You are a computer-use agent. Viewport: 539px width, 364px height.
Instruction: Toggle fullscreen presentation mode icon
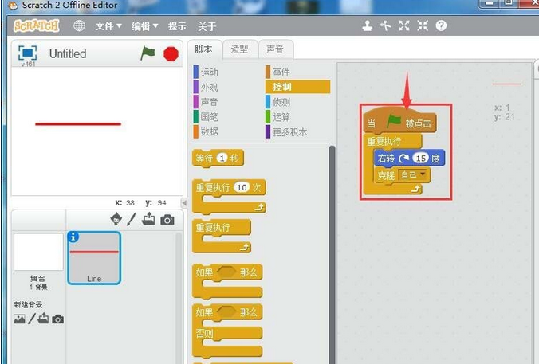[28, 53]
